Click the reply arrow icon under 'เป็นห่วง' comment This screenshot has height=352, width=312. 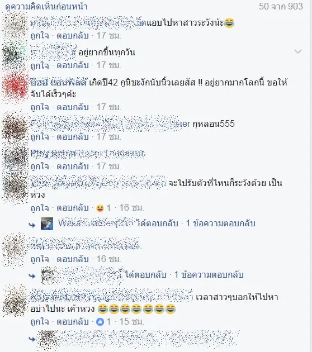(32, 225)
